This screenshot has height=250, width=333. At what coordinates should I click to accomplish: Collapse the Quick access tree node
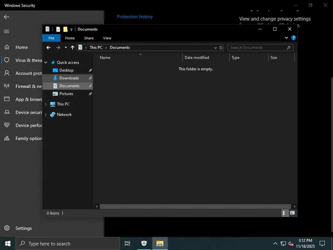pos(46,62)
